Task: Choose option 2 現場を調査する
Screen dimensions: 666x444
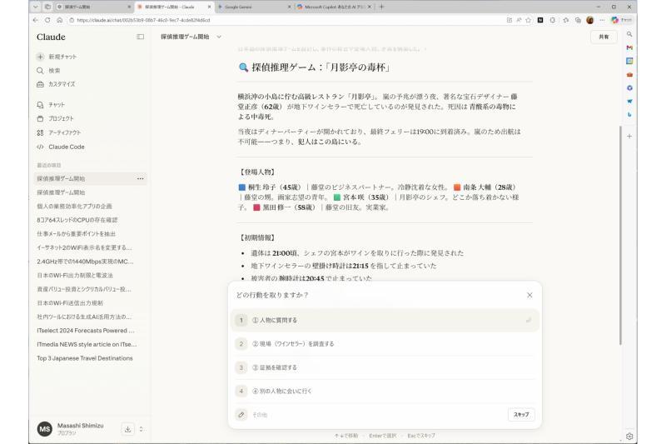Action: pos(385,344)
